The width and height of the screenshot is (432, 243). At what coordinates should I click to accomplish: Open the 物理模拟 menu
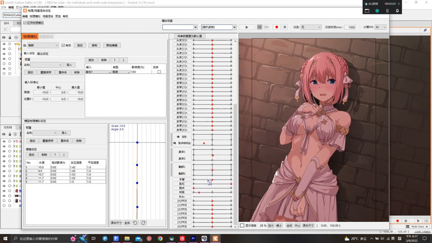(35, 16)
